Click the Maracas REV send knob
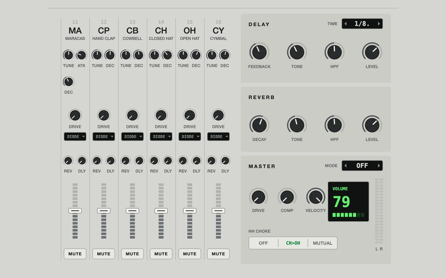 coord(68,161)
